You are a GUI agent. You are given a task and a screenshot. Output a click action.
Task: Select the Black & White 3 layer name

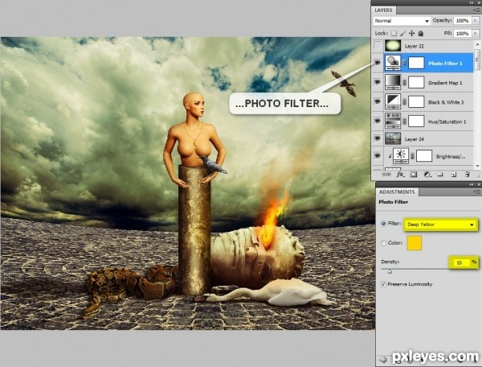tap(446, 102)
